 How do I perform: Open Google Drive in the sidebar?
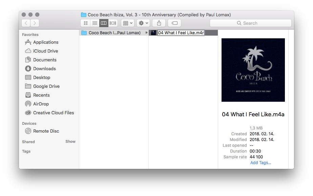(46, 86)
